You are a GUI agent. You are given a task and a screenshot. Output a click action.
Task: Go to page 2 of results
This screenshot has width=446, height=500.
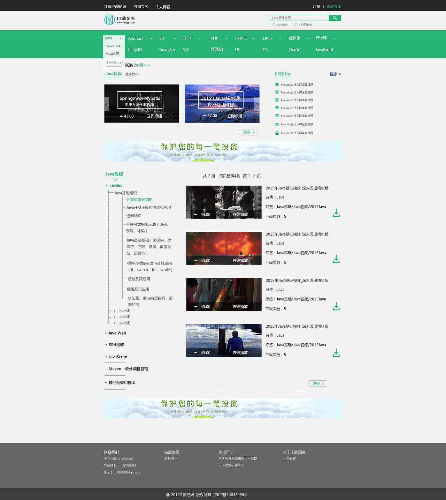click(254, 176)
